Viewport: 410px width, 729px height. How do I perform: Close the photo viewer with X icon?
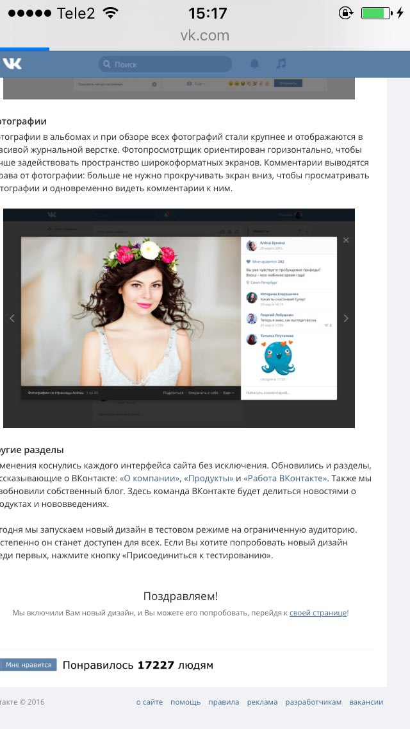(x=346, y=241)
